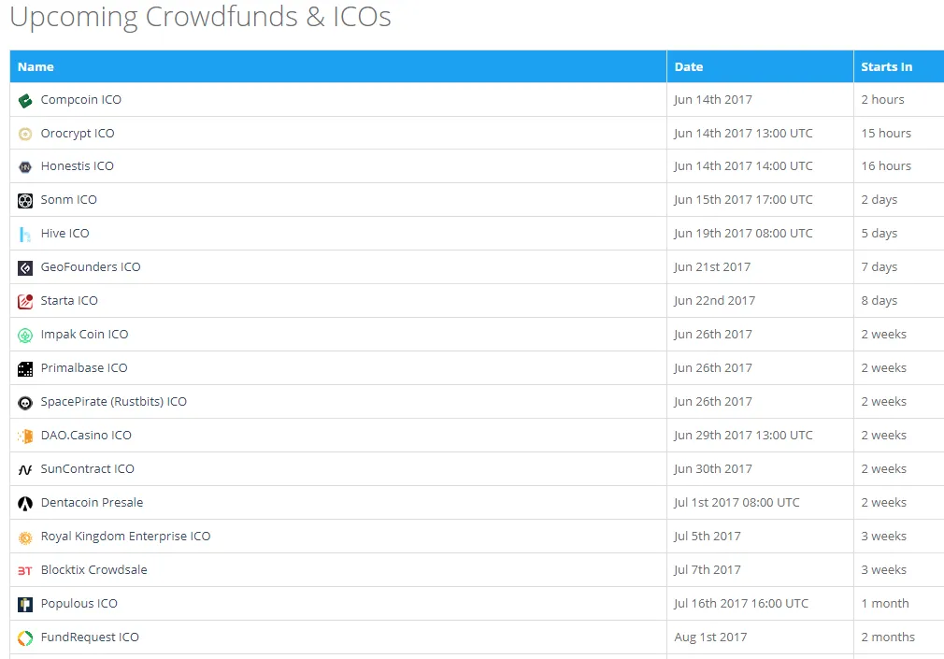Open the Impak Coin ICO link
This screenshot has height=659, width=944.
pyautogui.click(x=84, y=335)
